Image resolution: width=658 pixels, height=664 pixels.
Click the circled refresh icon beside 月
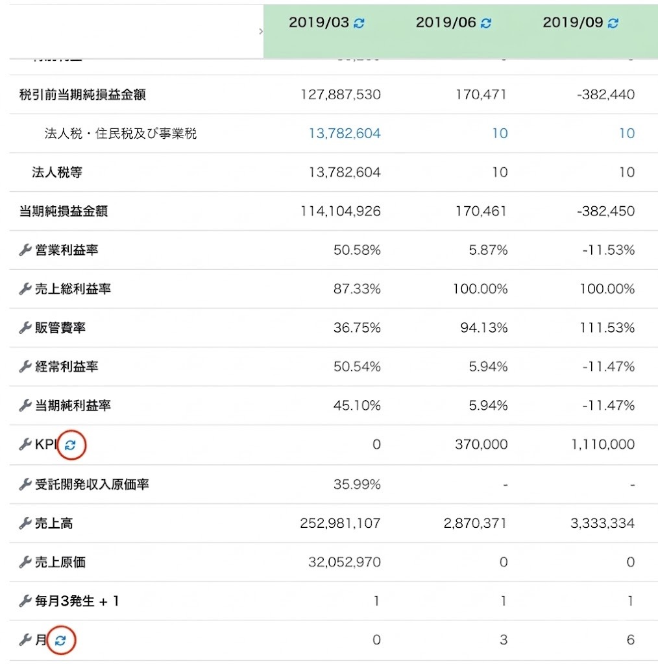point(60,640)
